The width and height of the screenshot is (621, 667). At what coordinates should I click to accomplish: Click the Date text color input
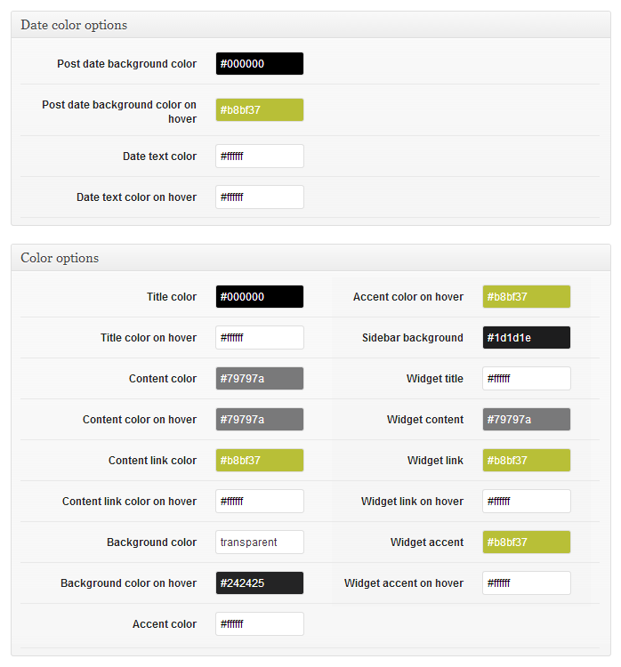[x=260, y=157]
